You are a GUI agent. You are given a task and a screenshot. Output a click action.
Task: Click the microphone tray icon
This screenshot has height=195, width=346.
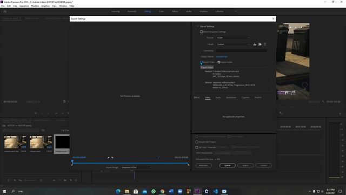click(x=314, y=191)
